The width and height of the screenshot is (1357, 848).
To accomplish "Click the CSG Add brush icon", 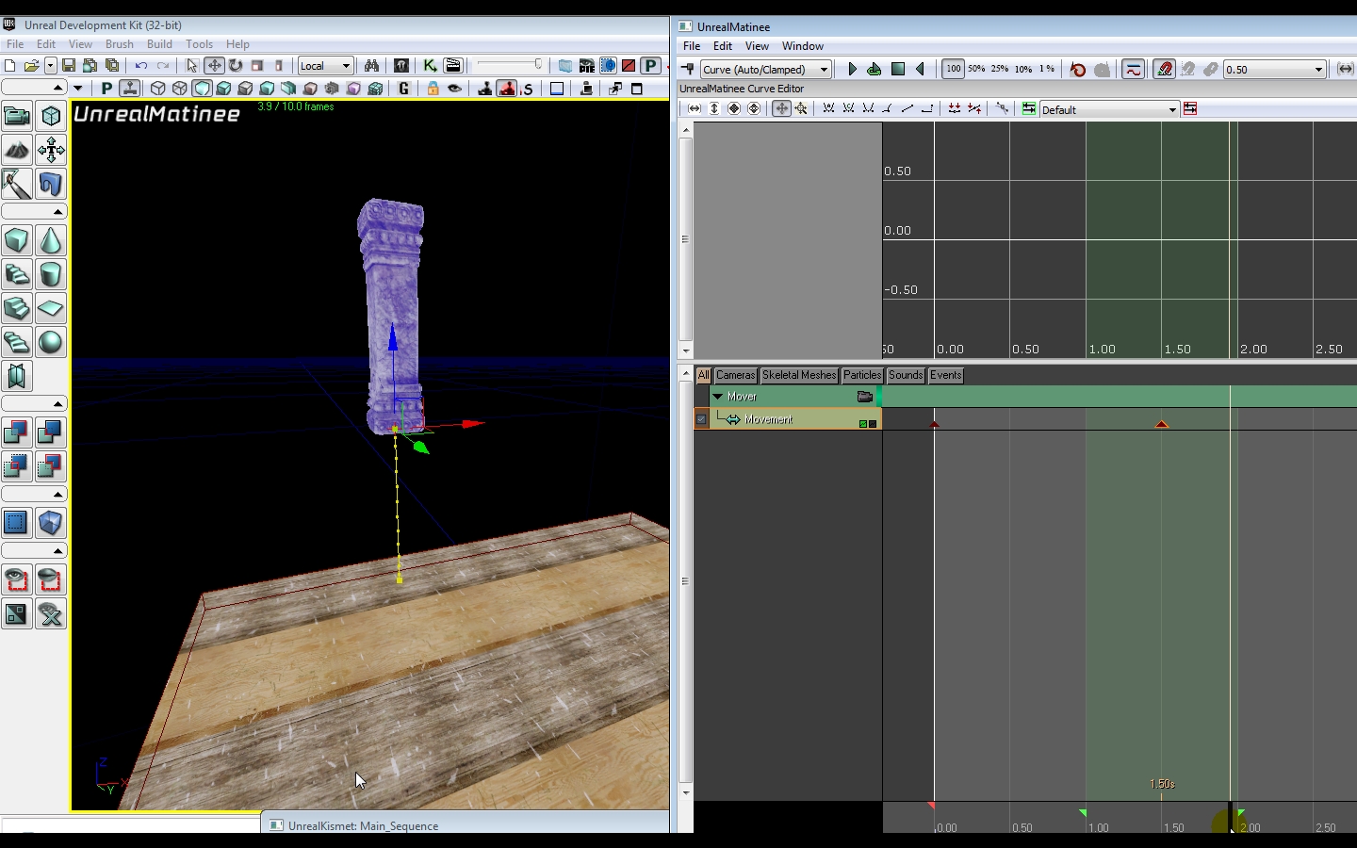I will click(17, 432).
